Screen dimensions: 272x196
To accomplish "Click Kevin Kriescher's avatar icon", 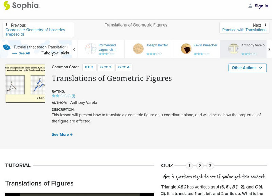I will pyautogui.click(x=186, y=49).
